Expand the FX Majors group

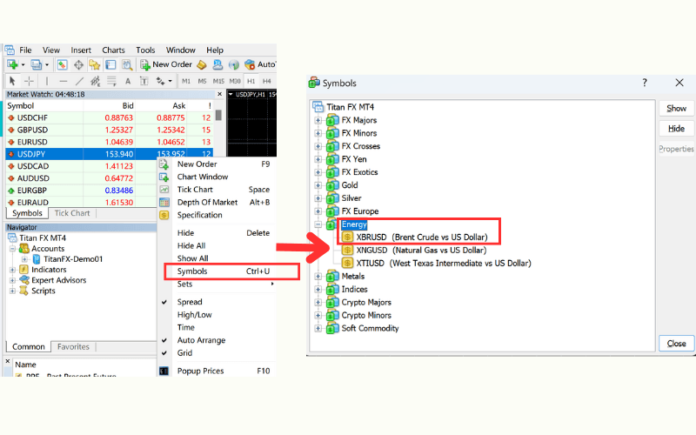click(x=318, y=120)
